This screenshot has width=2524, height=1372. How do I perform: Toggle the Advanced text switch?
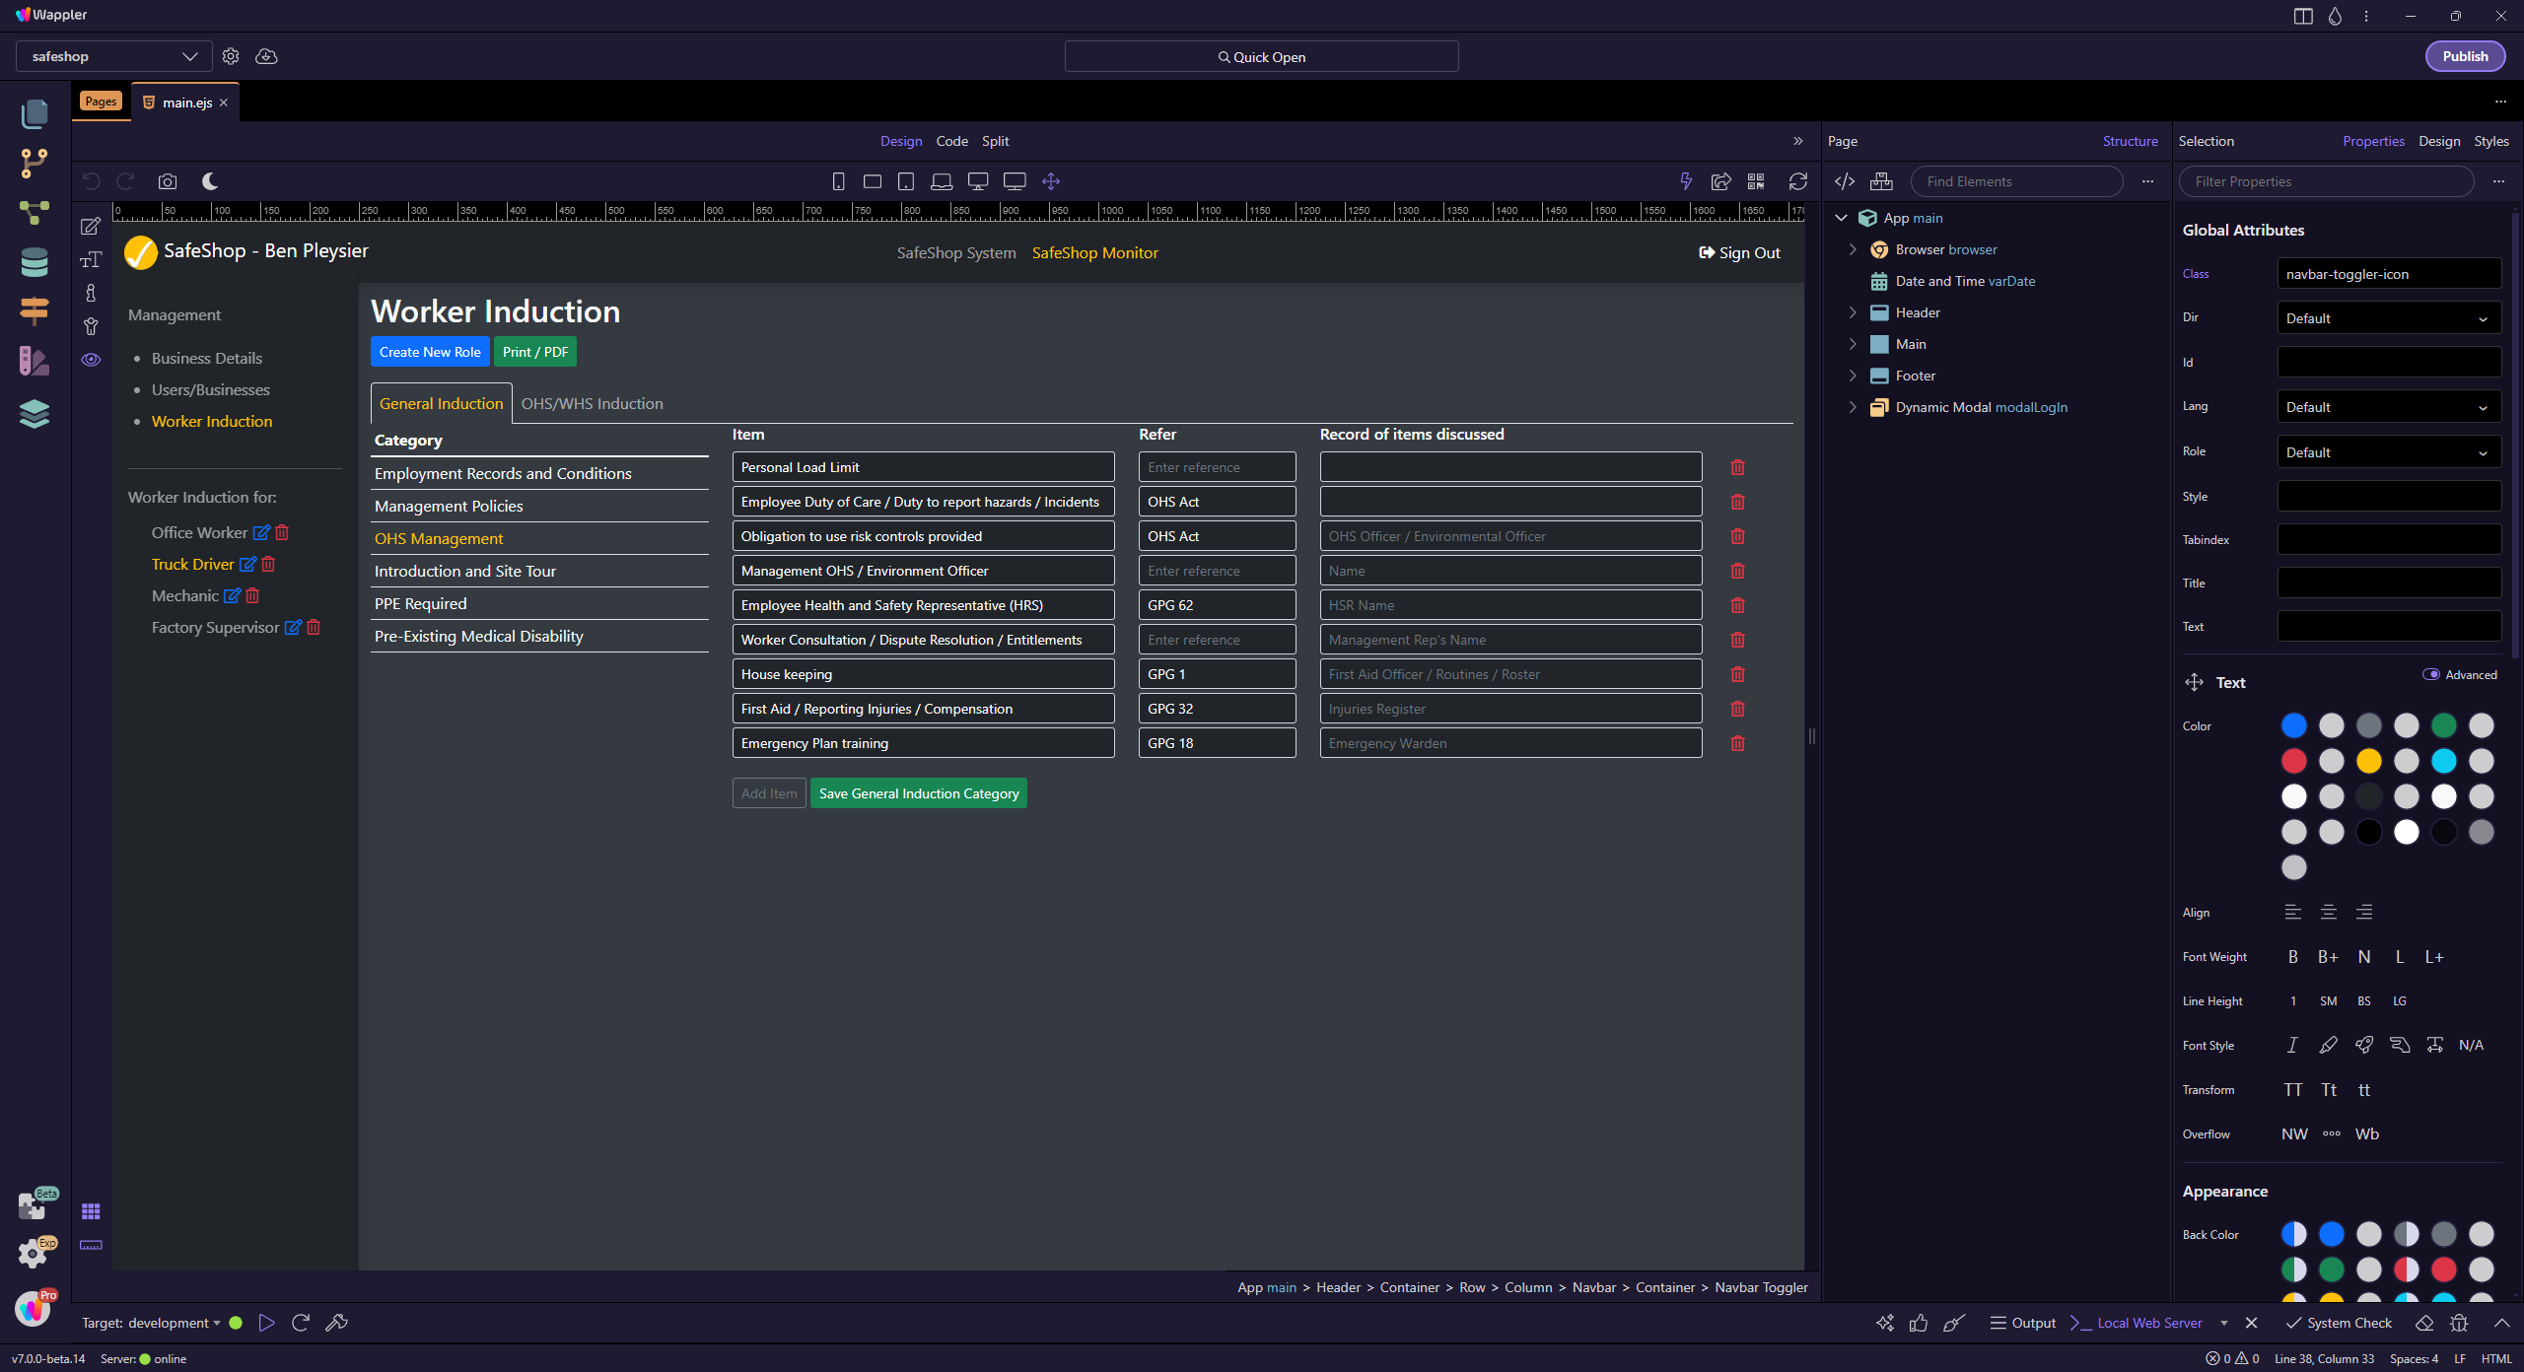[2430, 675]
